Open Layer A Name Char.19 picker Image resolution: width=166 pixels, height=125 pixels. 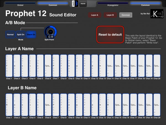click(149, 66)
